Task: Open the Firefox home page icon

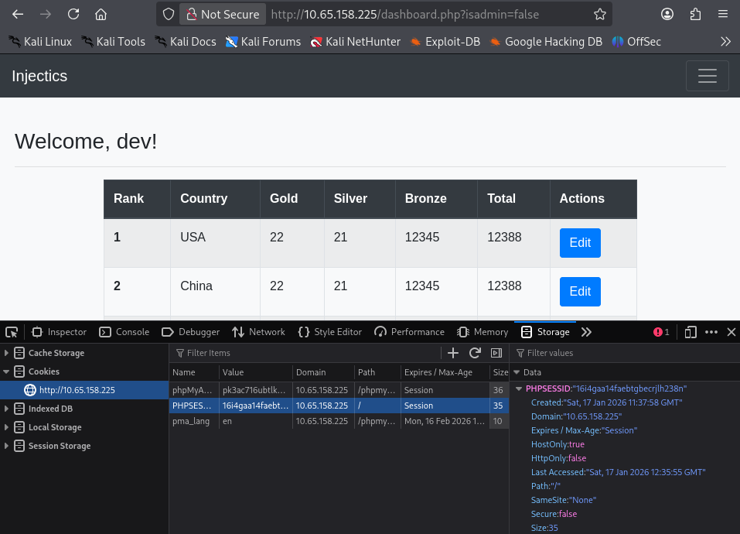Action: pos(101,14)
